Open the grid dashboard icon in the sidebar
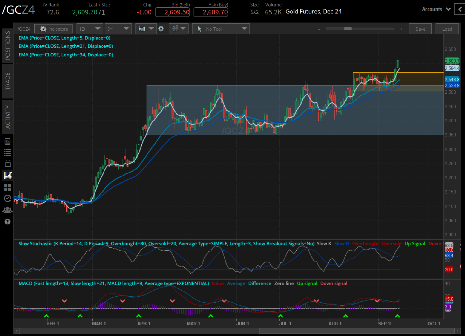This screenshot has width=465, height=336. pyautogui.click(x=8, y=187)
